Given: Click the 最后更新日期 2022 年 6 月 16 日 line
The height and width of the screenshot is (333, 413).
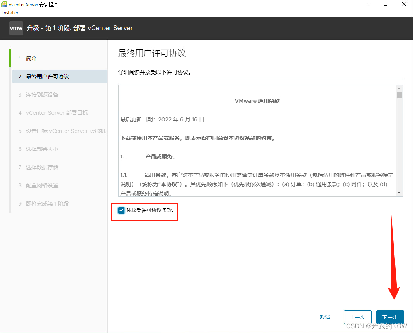Looking at the screenshot, I should pyautogui.click(x=162, y=119).
